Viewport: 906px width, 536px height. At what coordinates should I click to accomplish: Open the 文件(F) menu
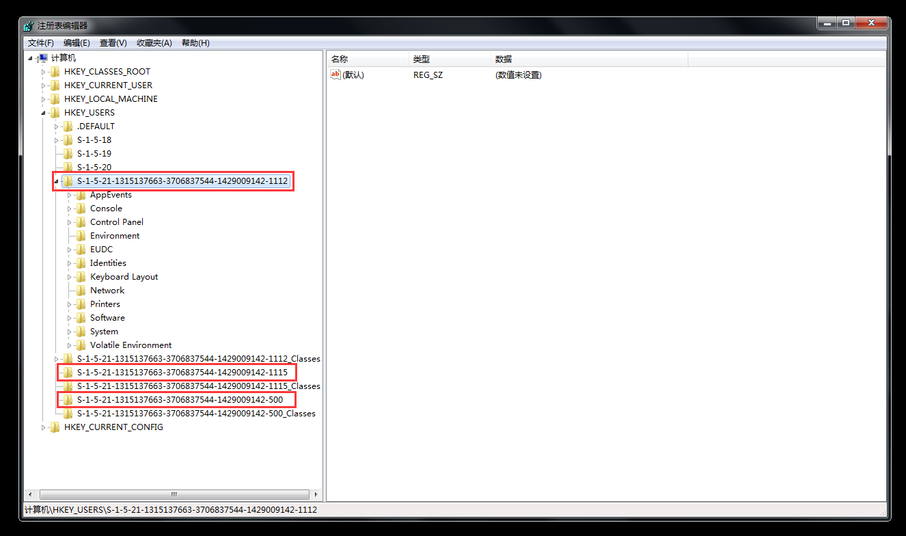41,43
